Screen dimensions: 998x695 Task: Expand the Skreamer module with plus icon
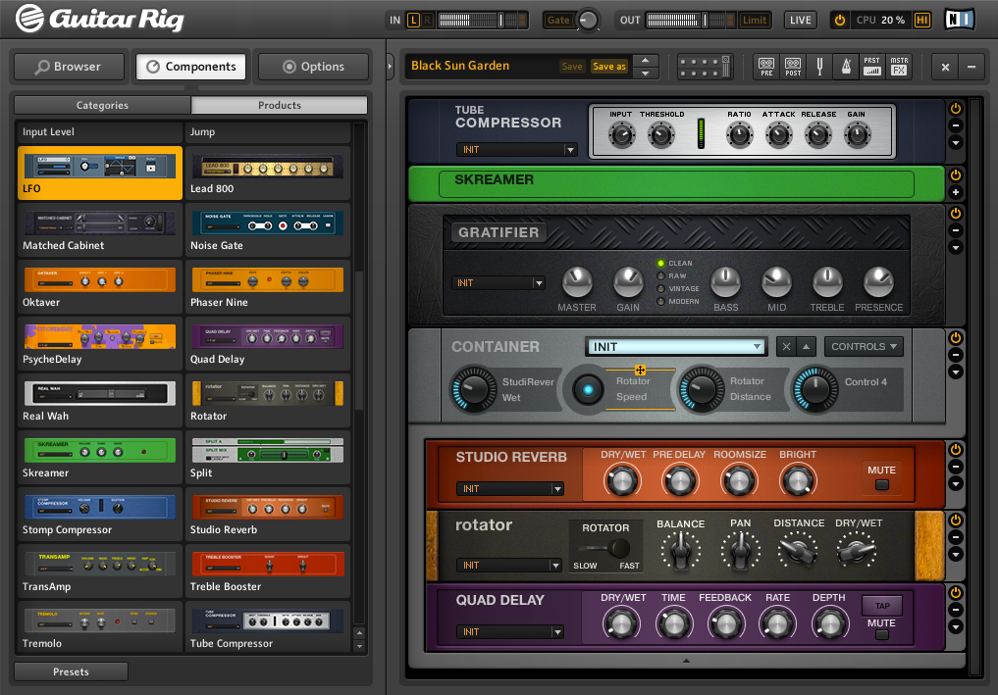click(x=956, y=192)
